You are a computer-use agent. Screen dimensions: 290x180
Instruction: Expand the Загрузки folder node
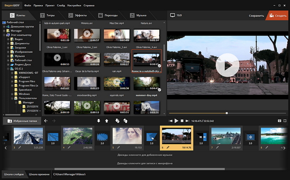pyautogui.click(x=8, y=48)
